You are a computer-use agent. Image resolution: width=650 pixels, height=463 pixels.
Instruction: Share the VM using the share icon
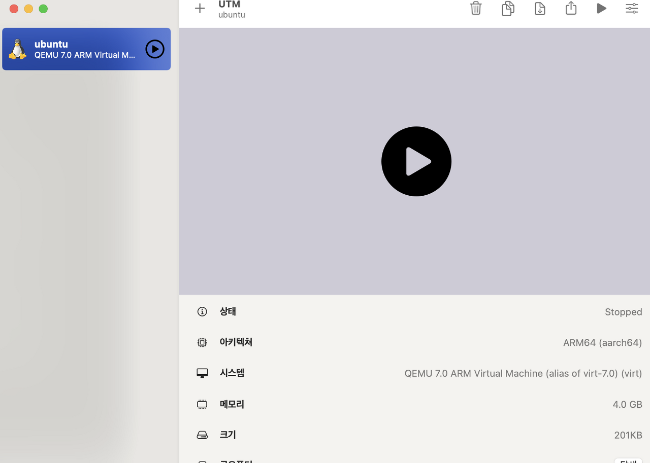pyautogui.click(x=571, y=8)
